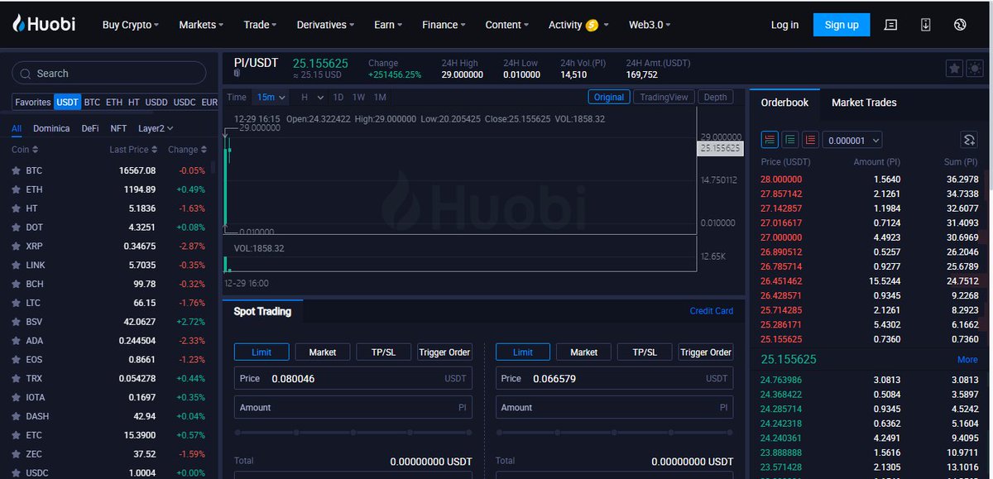Viewport: 993px width, 479px height.
Task: Expand the Buy Crypto menu
Action: pyautogui.click(x=131, y=25)
